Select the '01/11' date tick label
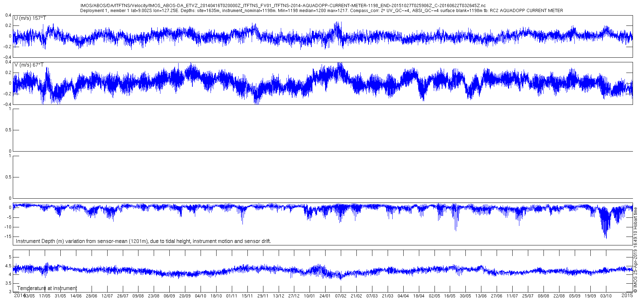 tap(232, 296)
